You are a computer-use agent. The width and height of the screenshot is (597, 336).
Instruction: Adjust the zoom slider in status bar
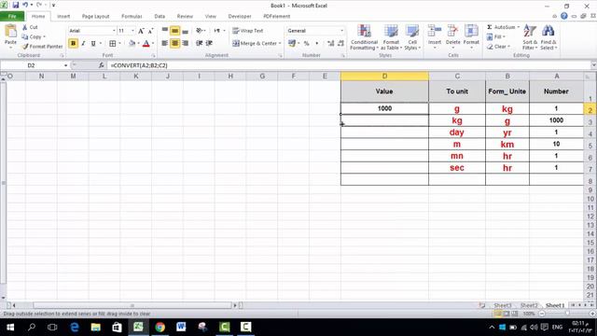point(567,314)
